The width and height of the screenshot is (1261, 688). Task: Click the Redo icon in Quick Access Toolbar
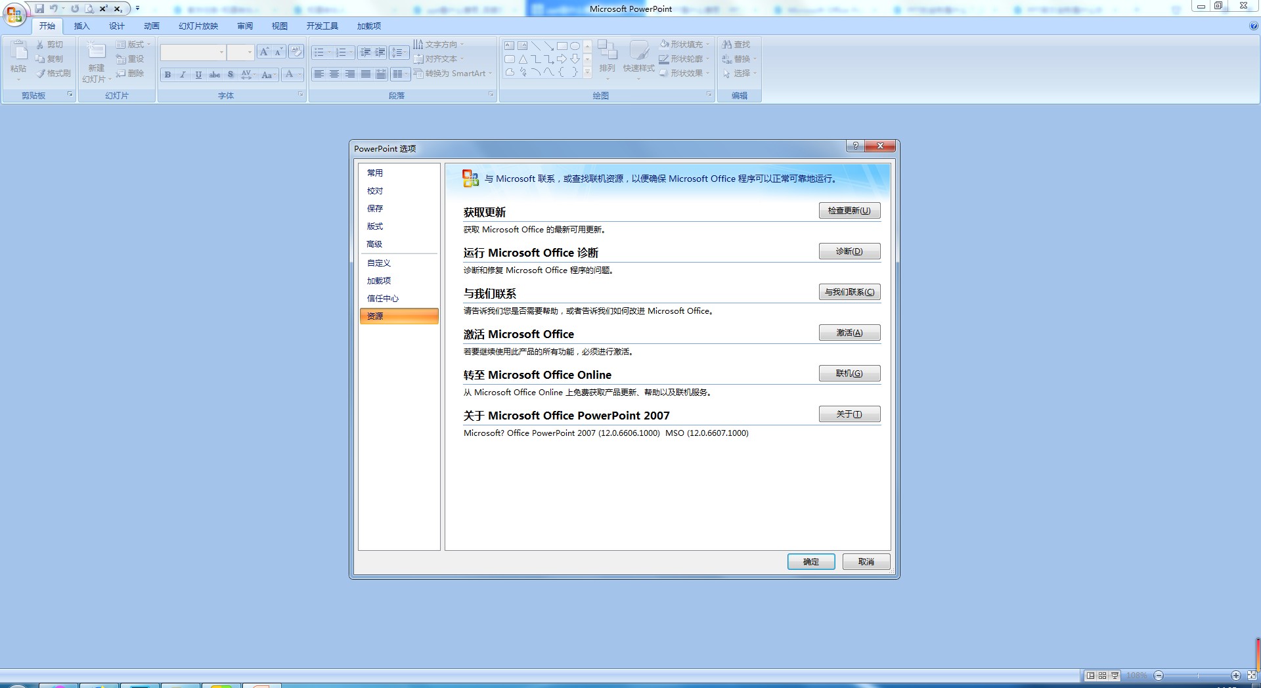pyautogui.click(x=75, y=9)
